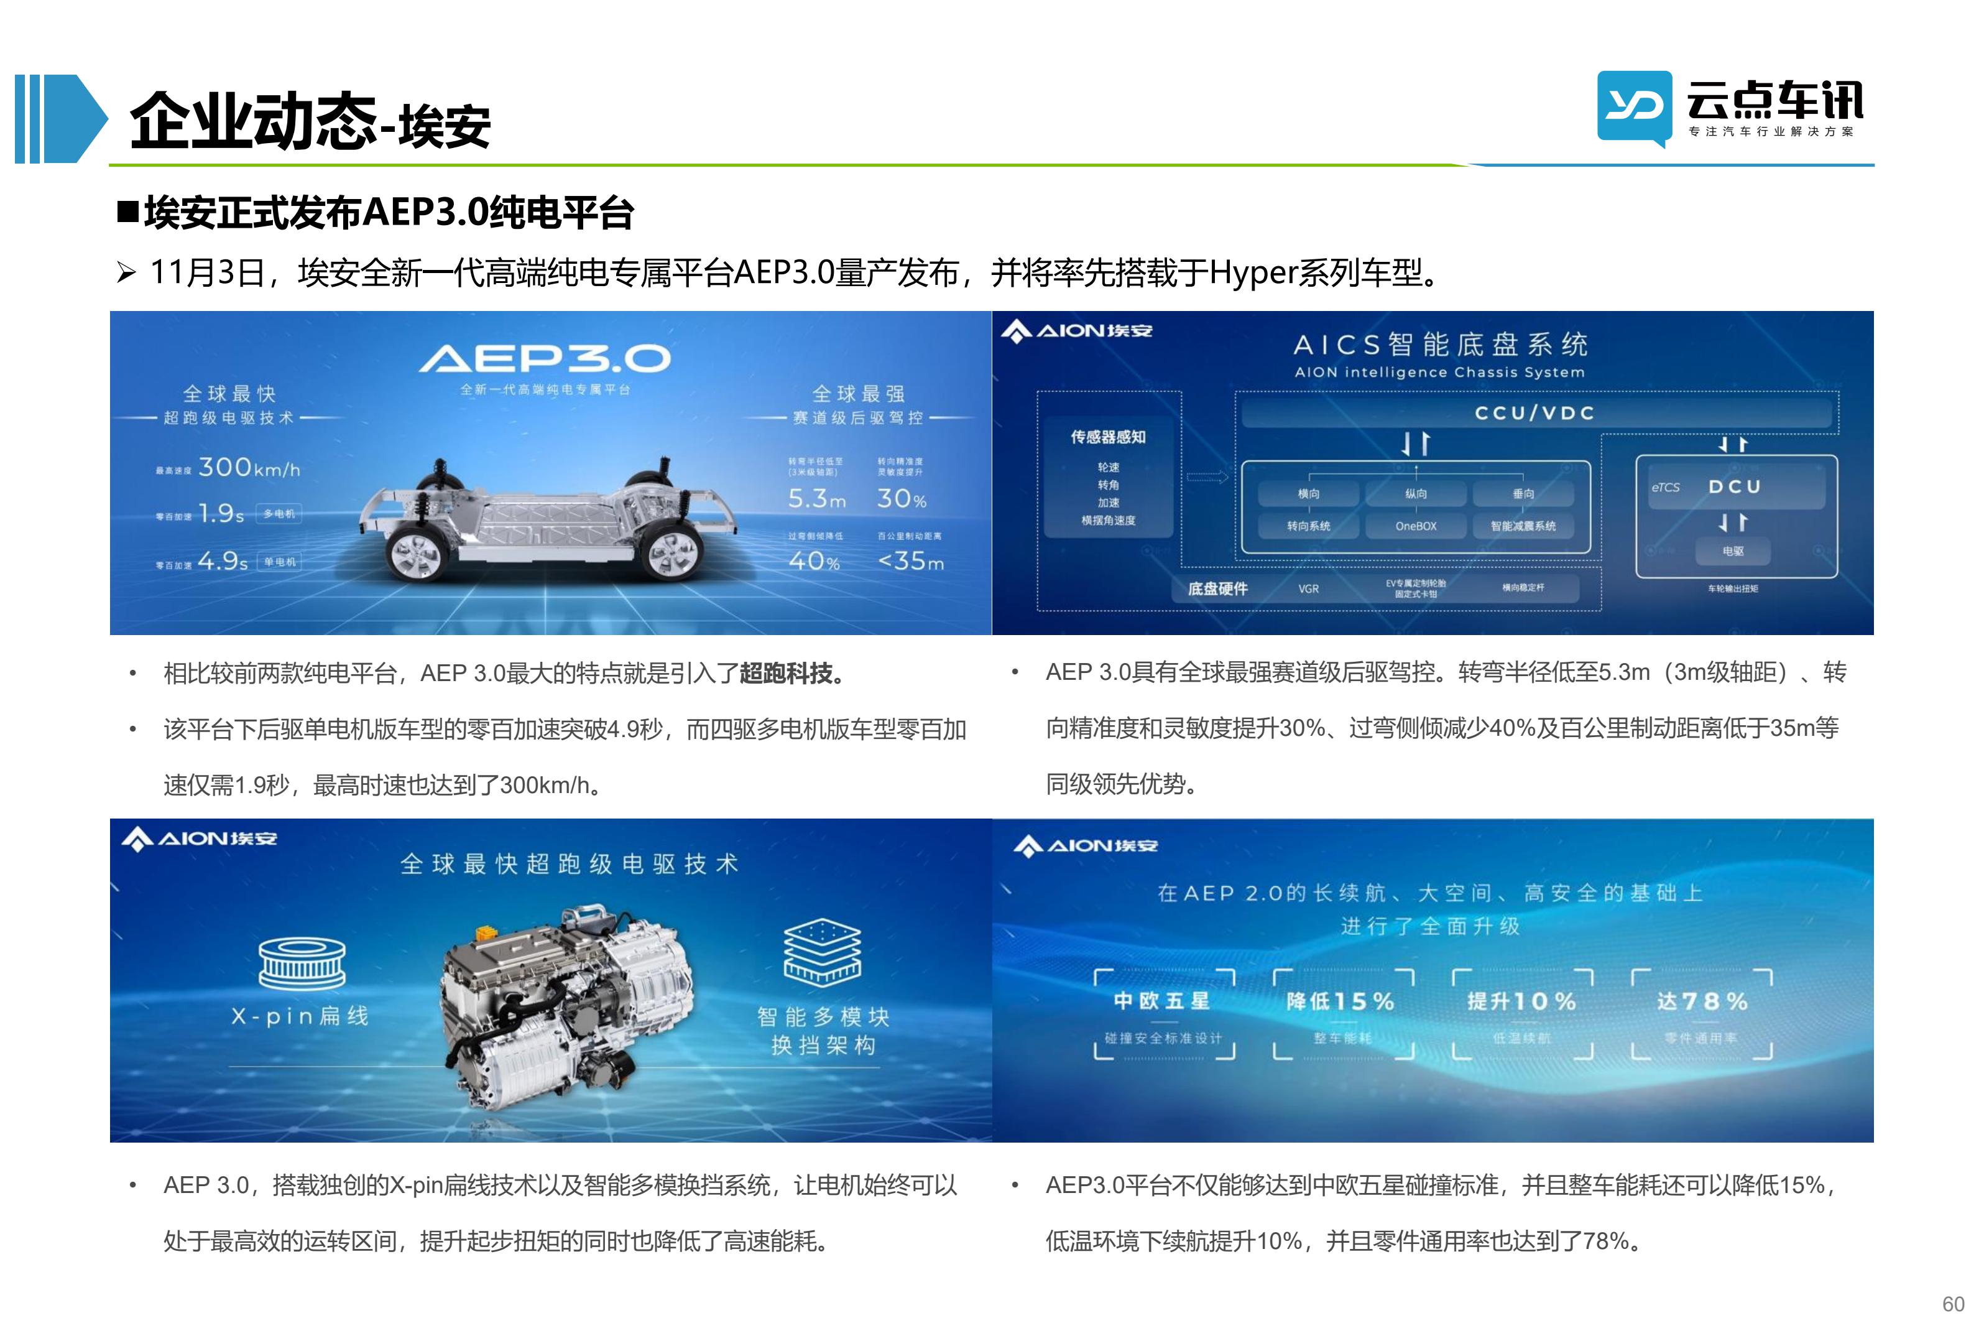
Task: Click the 全球最快 超跑级电驱技术 heading in AEP3.0 image
Action: click(x=229, y=405)
